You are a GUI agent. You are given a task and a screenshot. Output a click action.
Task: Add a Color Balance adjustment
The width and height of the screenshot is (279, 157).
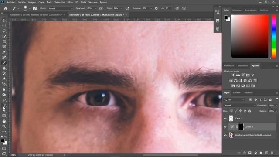coord(235,80)
